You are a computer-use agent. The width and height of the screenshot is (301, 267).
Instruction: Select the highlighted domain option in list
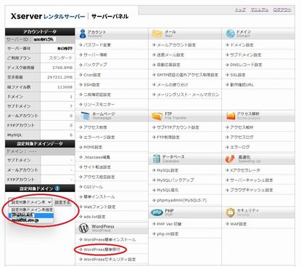point(31,215)
